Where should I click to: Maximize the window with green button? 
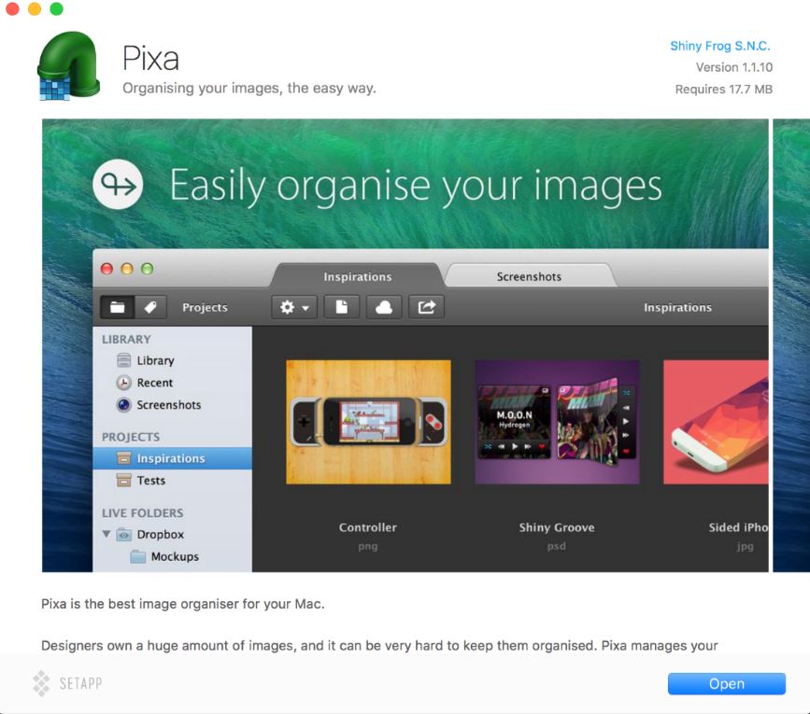click(57, 8)
